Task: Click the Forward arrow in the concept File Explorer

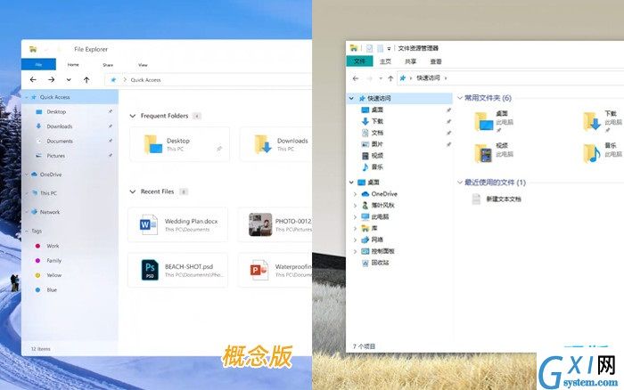Action: [x=52, y=80]
